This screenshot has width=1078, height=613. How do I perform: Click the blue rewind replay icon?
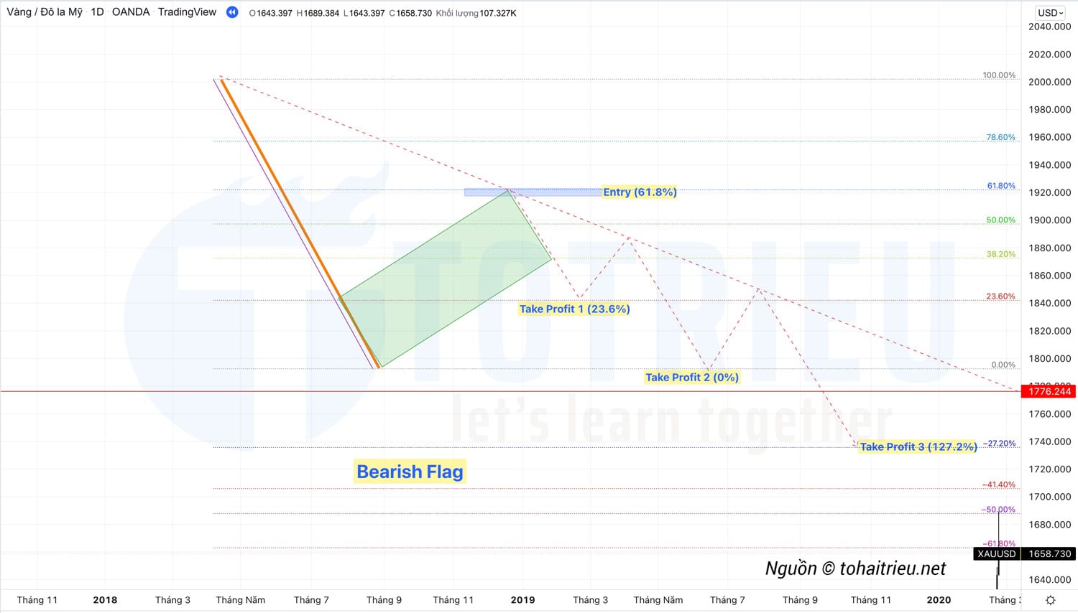click(x=232, y=12)
